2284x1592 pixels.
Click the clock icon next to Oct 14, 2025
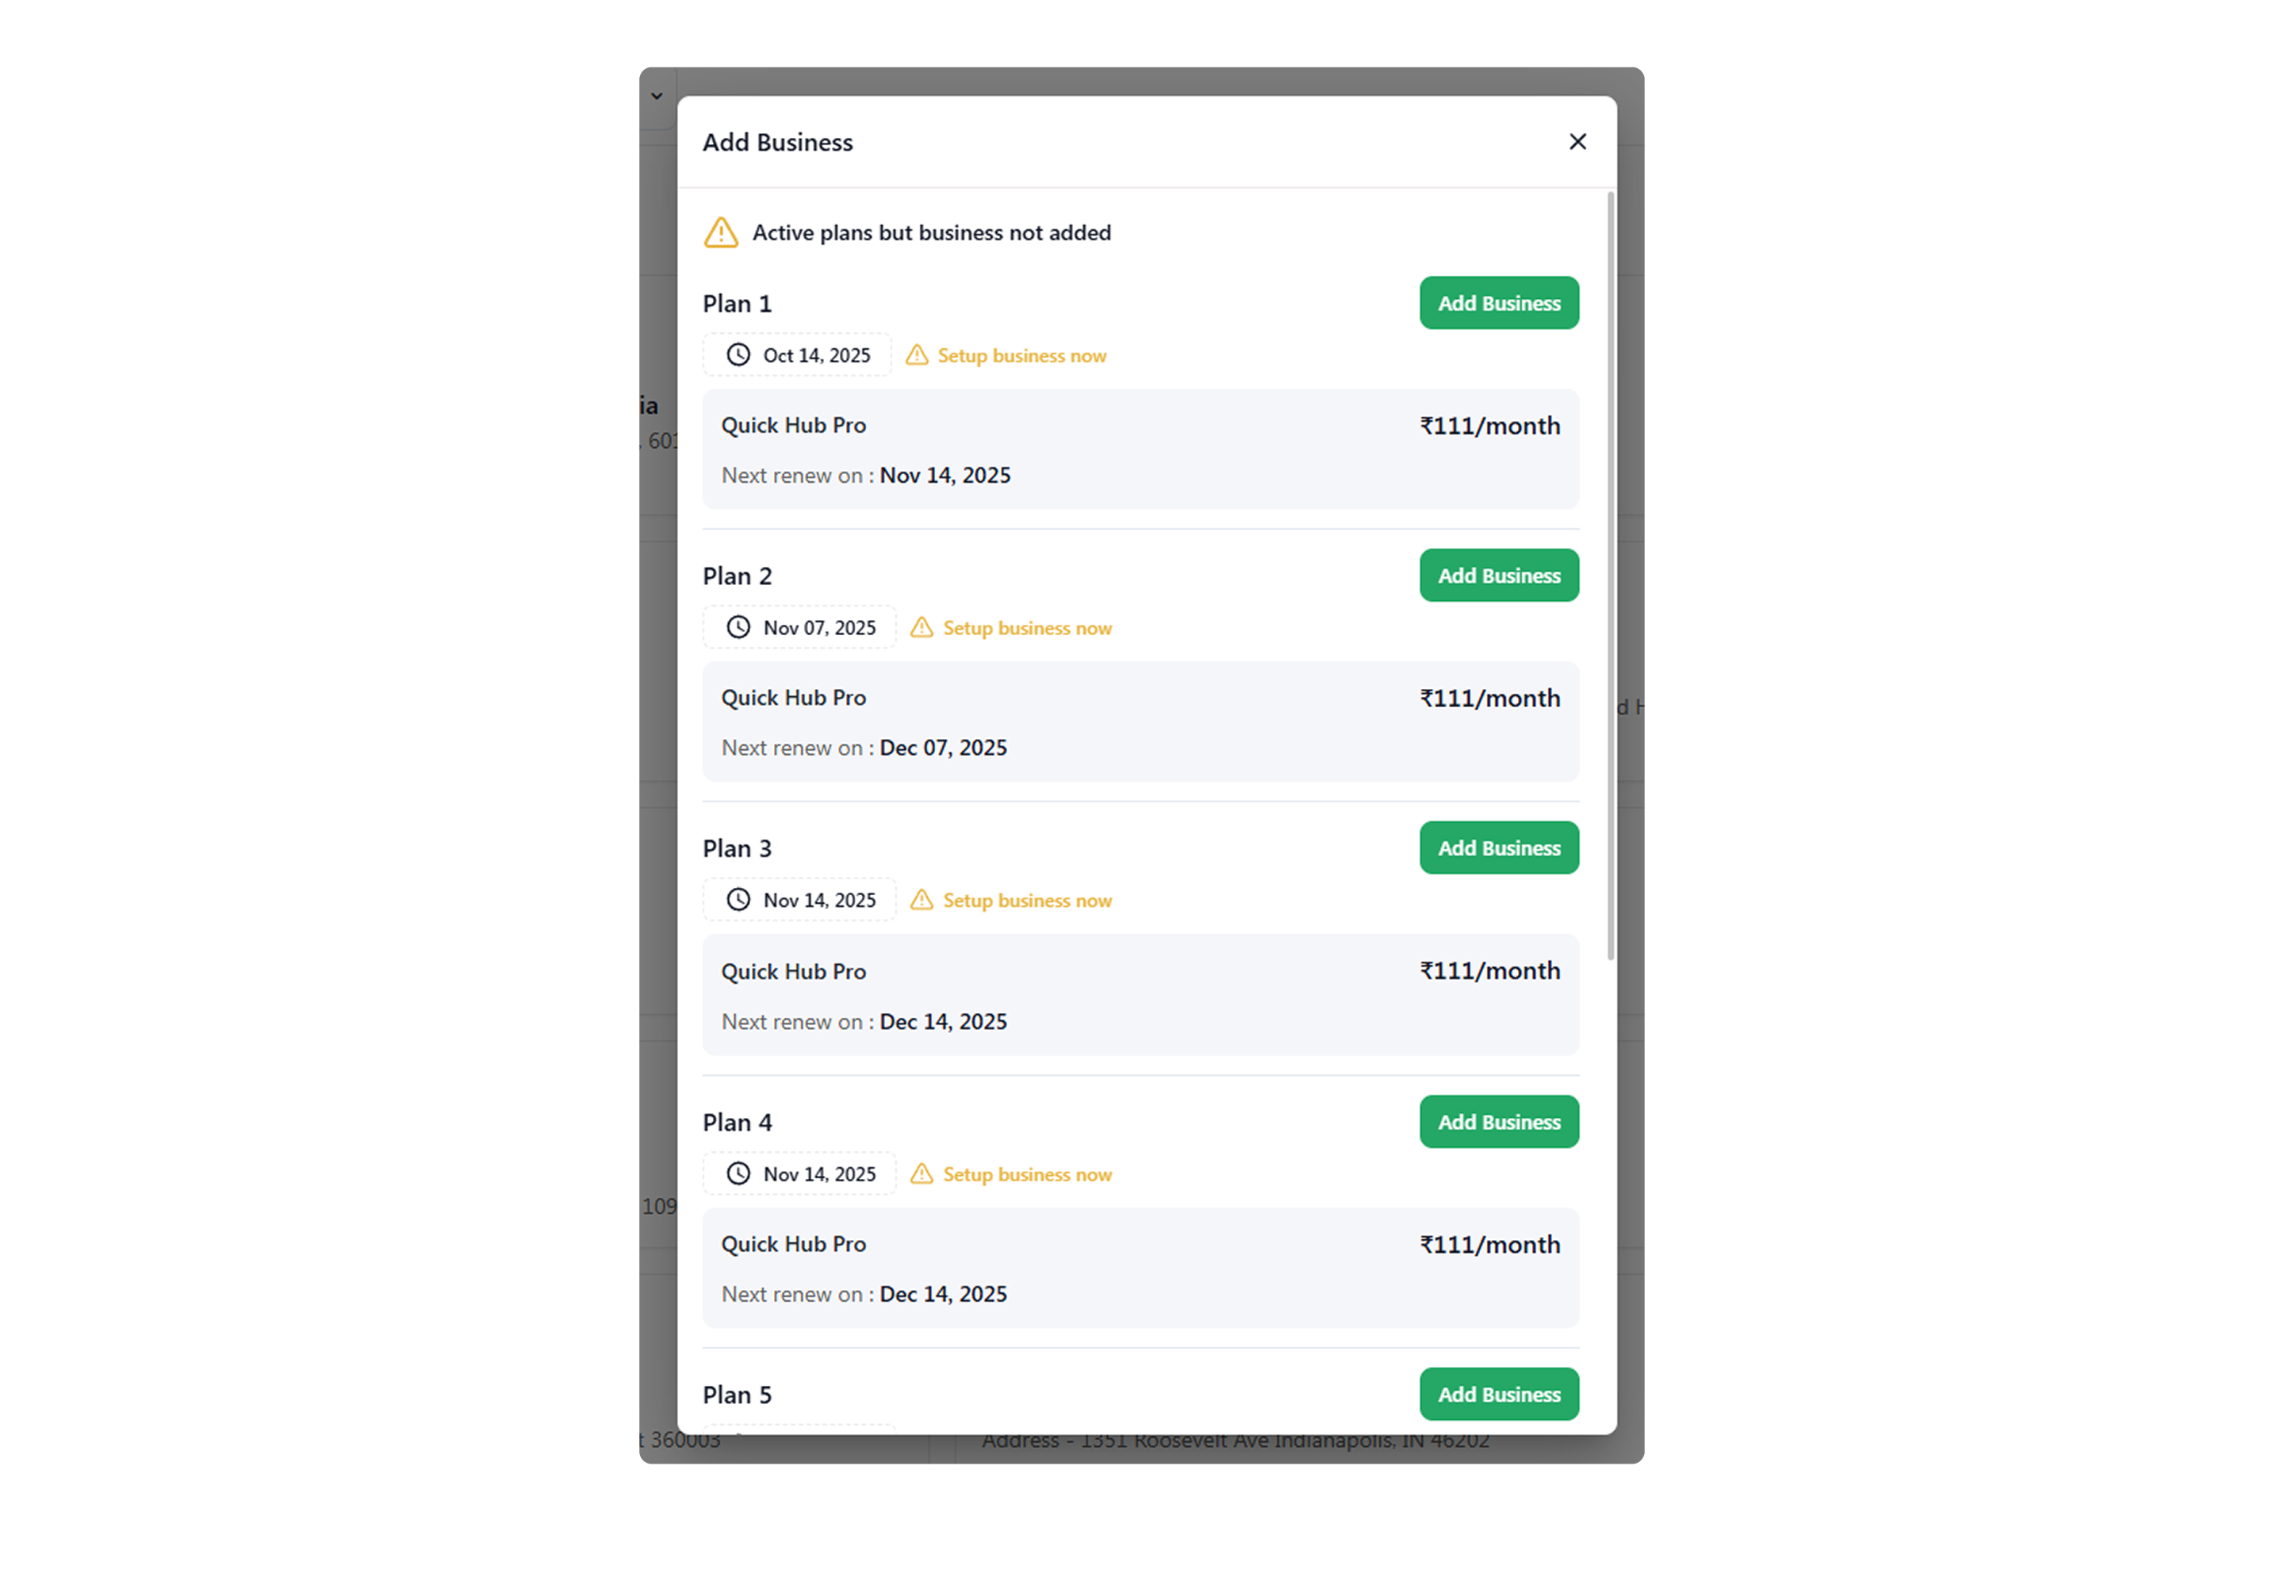click(x=738, y=355)
